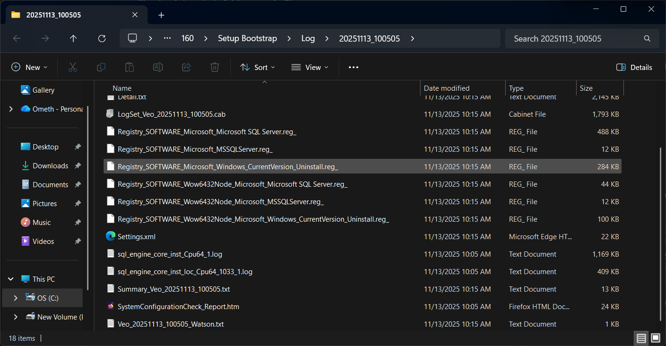Switch to details list view layout
This screenshot has width=666, height=346.
(641, 338)
